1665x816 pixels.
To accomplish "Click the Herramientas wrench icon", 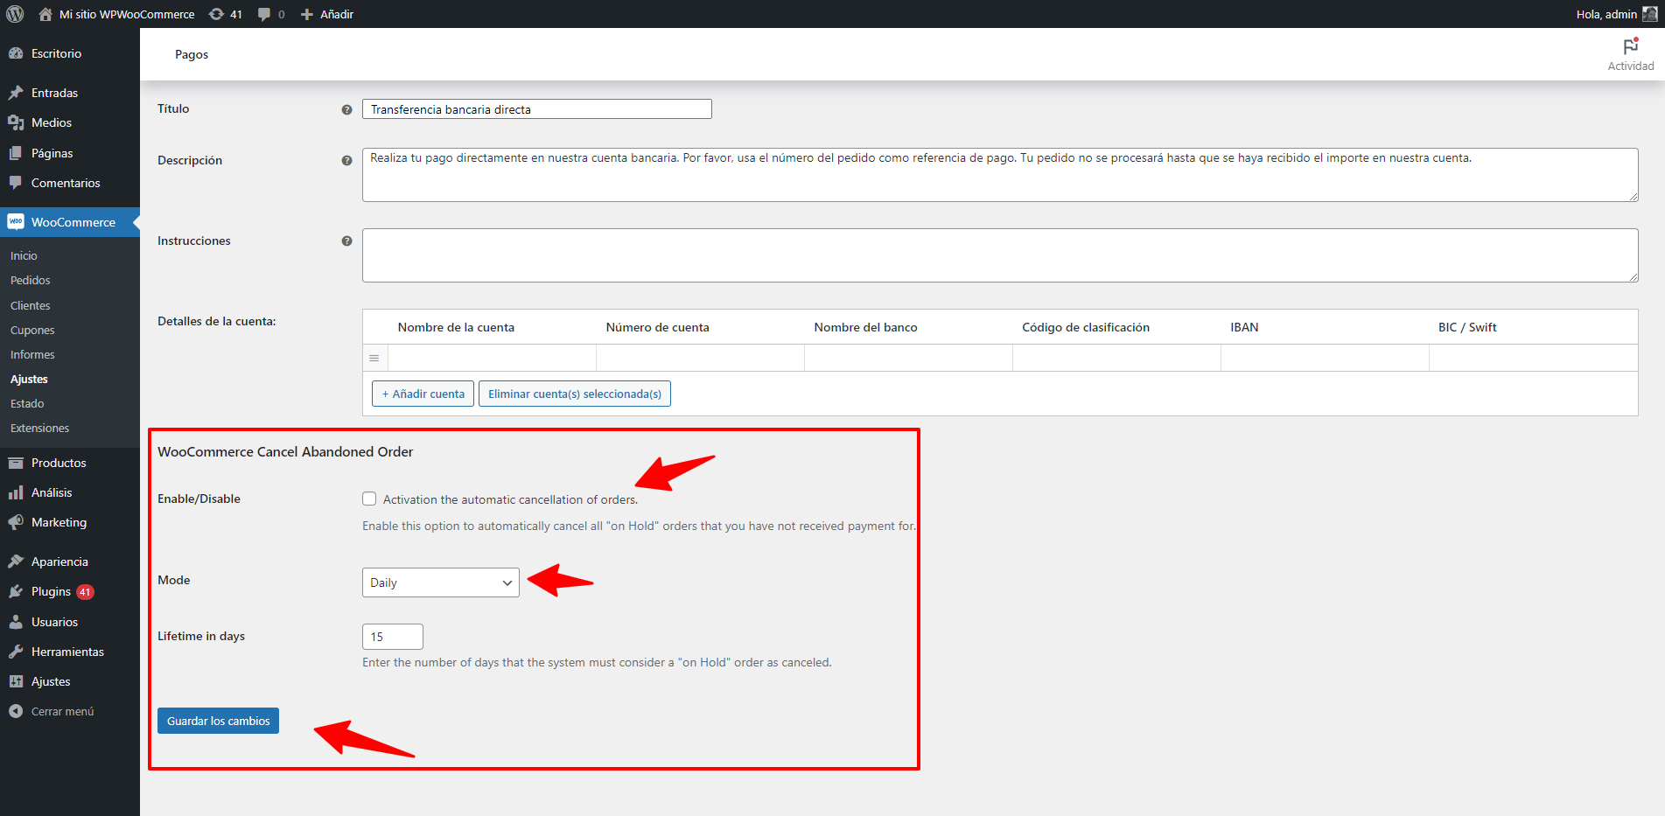I will (16, 652).
